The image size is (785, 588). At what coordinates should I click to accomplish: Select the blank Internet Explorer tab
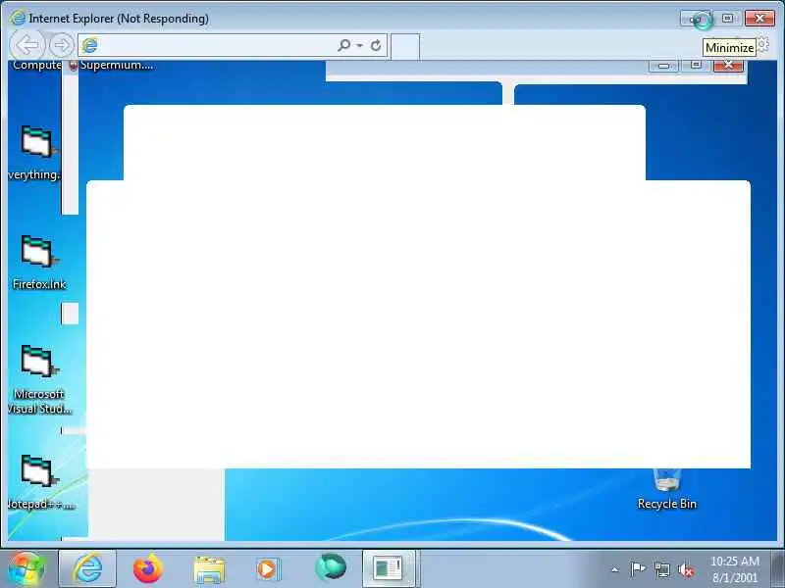(x=405, y=46)
